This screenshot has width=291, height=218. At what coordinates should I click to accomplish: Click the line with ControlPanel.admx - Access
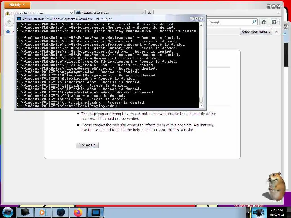pos(81,102)
